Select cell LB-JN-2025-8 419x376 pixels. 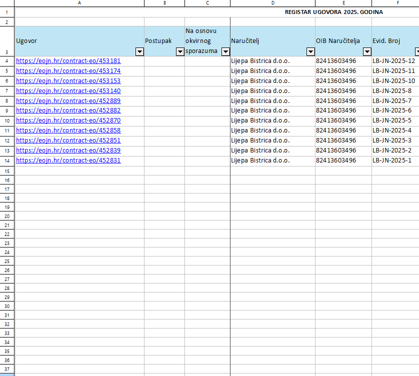(395, 91)
